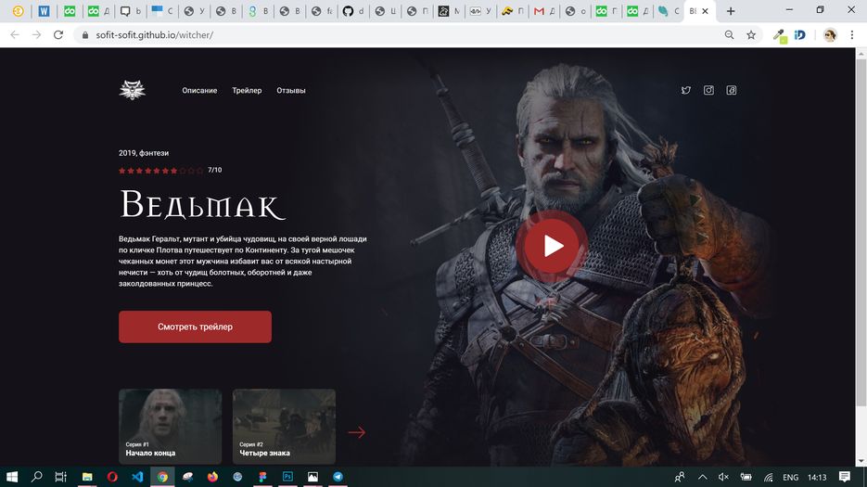Viewport: 867px width, 487px height.
Task: Open Telegram from the taskbar
Action: [338, 477]
